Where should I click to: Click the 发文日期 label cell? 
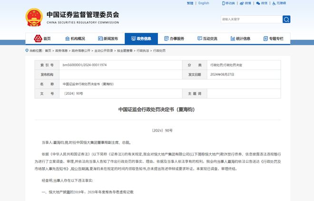click(x=195, y=74)
